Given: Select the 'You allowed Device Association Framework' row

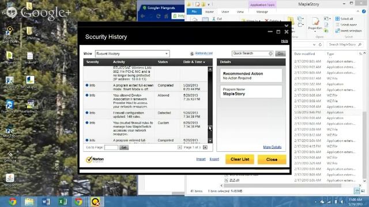Looking at the screenshot, I should [145, 101].
